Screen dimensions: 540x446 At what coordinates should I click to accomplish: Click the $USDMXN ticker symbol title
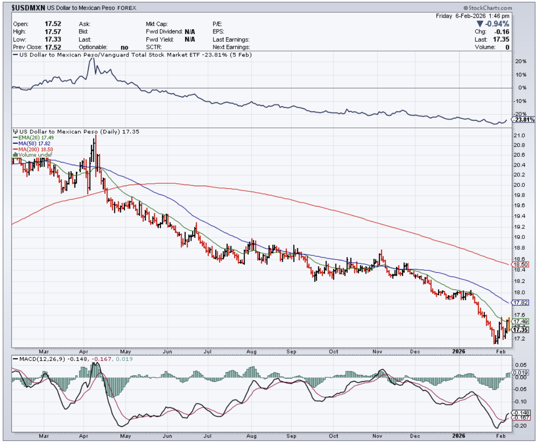[27, 8]
